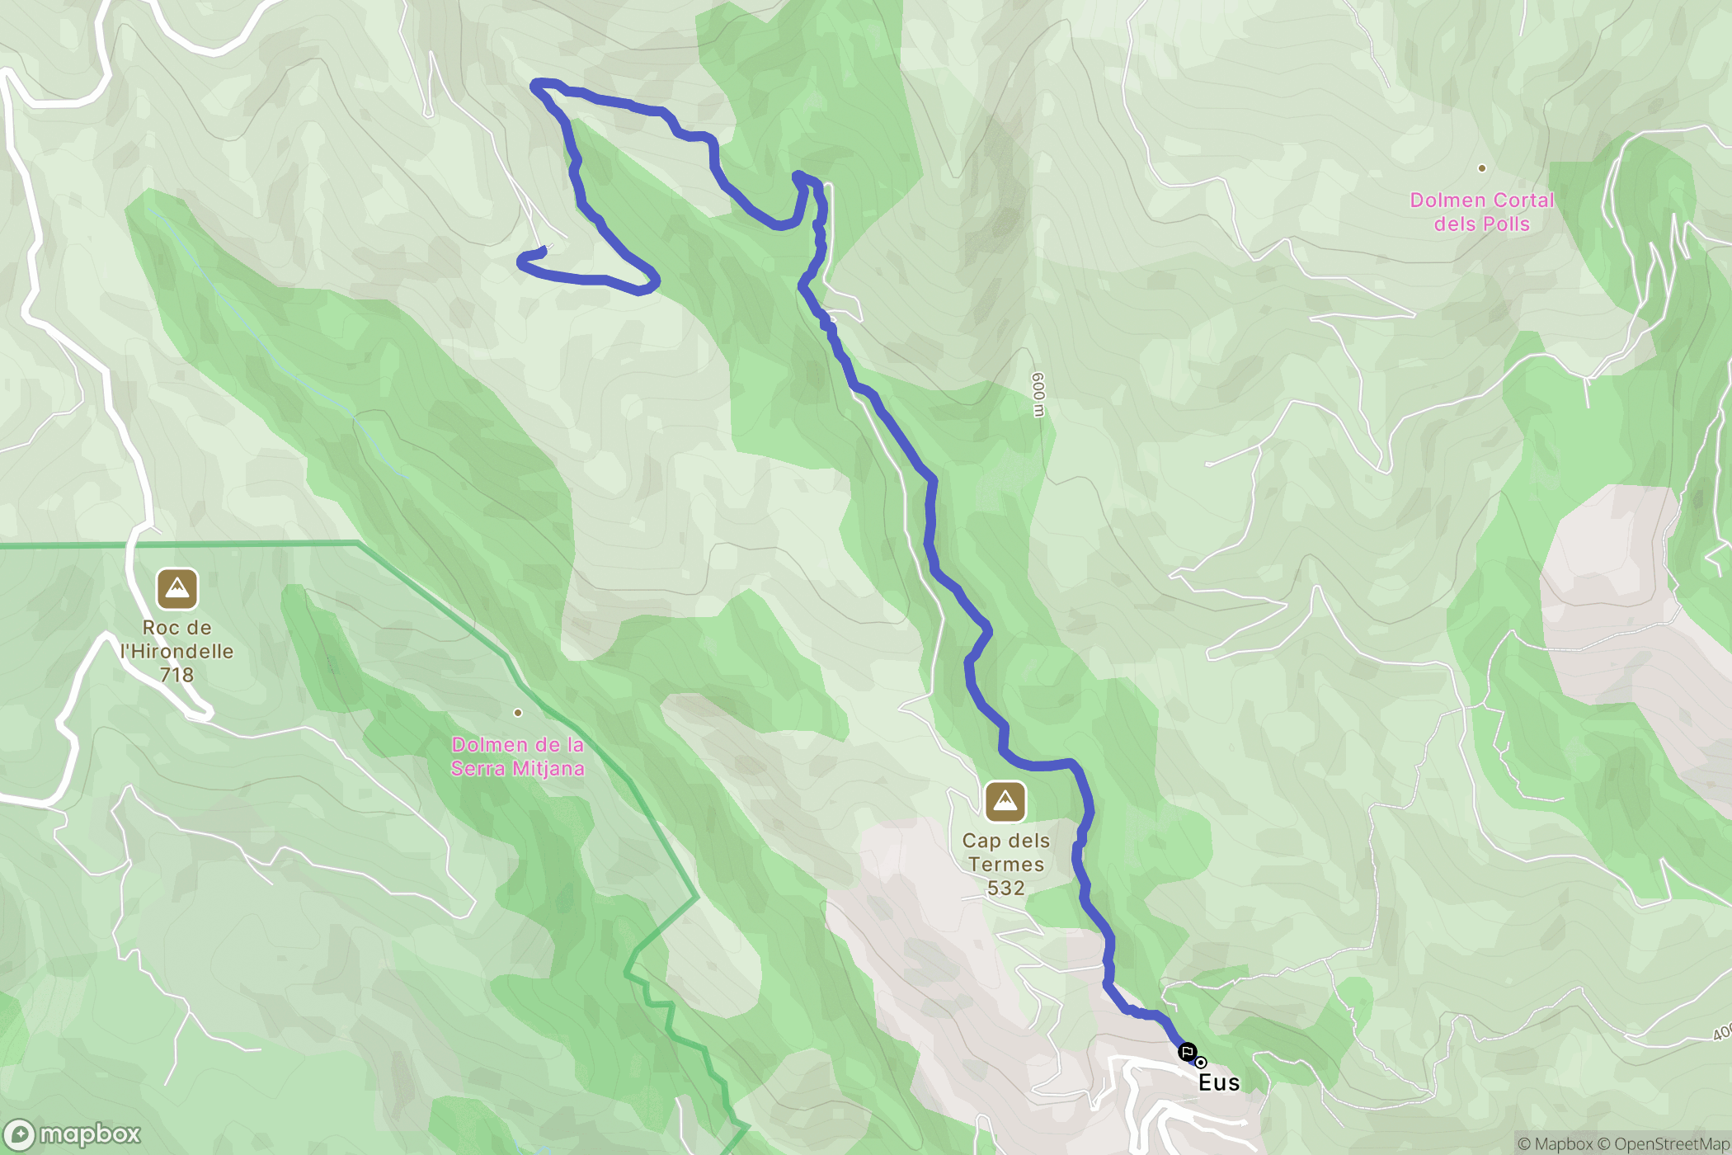Select the Dolmen Cortal dels Polls dot marker
This screenshot has height=1155, width=1732.
pos(1482,168)
